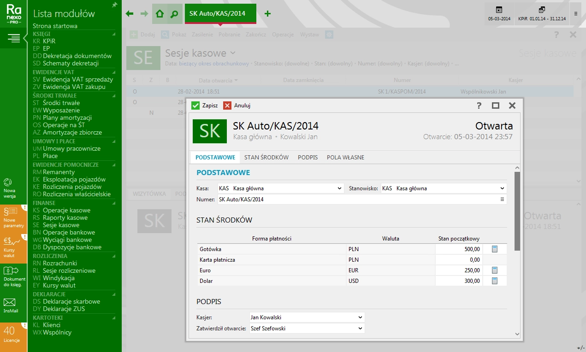The width and height of the screenshot is (586, 352).
Task: Open the Stanowisko combo box
Action: click(502, 188)
